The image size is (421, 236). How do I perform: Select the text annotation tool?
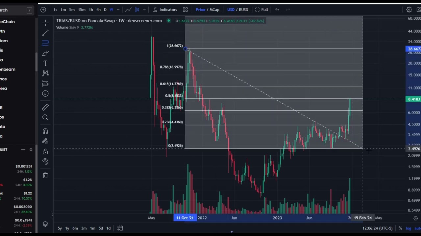[45, 63]
